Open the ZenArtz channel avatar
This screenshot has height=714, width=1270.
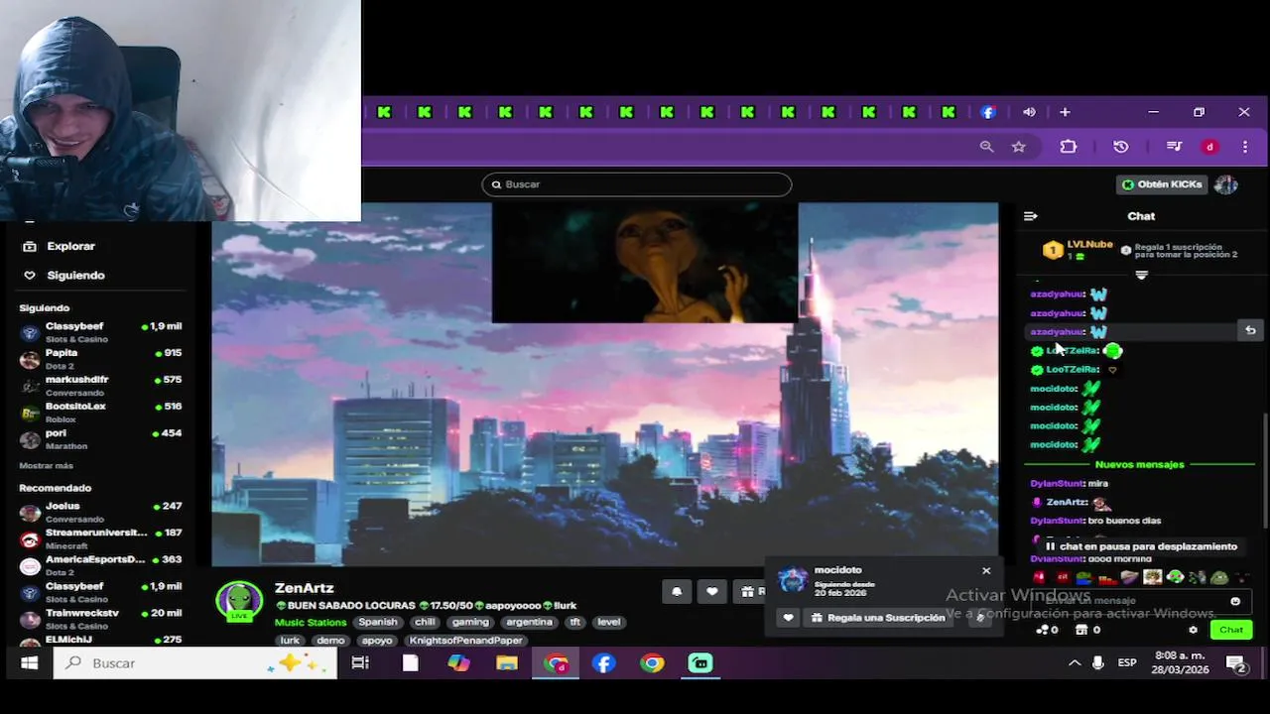pyautogui.click(x=239, y=601)
